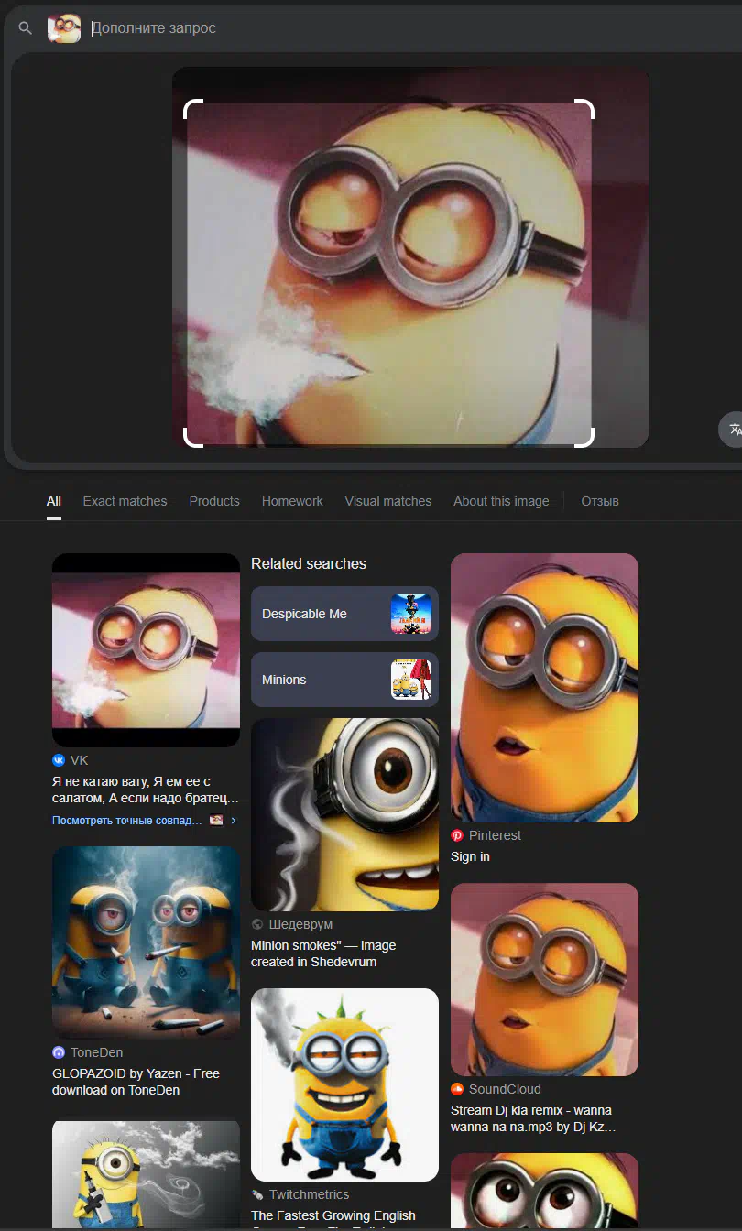Open the Minions related search
This screenshot has width=742, height=1231.
[x=344, y=680]
